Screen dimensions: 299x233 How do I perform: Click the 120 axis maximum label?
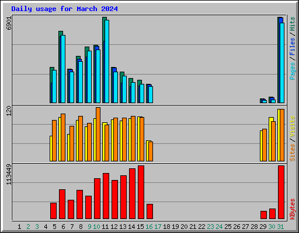[x=9, y=111]
